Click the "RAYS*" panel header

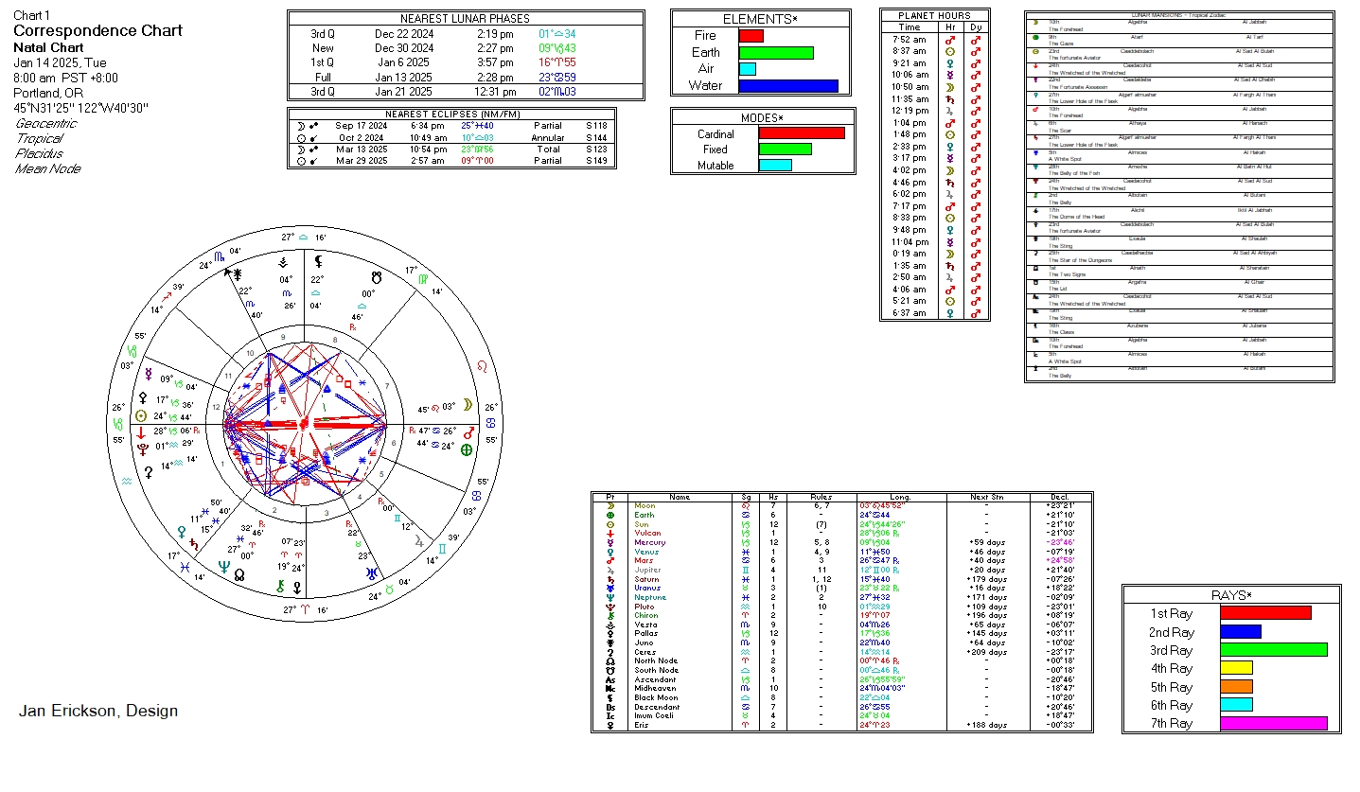click(x=1231, y=595)
